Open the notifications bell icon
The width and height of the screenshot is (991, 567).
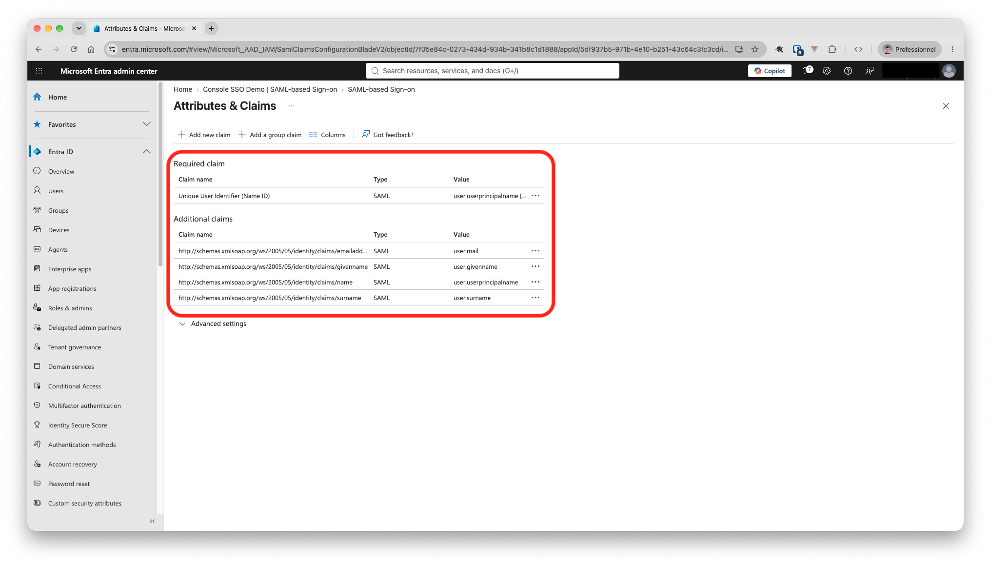point(807,71)
